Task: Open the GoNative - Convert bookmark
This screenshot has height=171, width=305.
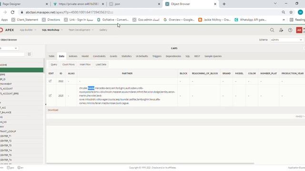Action: [113, 19]
